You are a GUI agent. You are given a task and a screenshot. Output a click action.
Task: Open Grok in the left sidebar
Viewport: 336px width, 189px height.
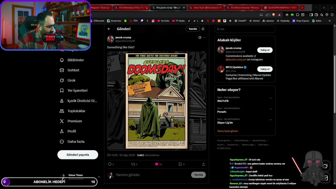67,80
